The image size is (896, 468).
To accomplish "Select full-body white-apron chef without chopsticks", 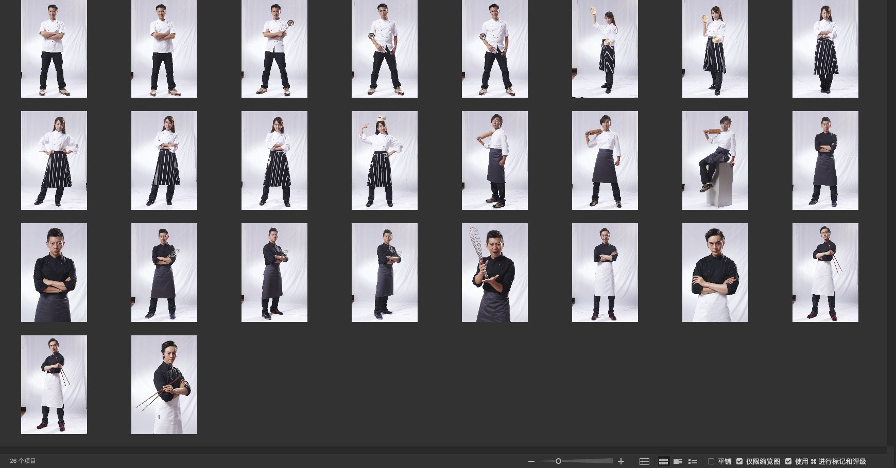I will [x=605, y=273].
